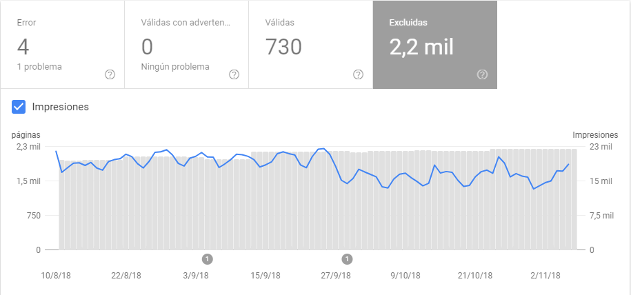Click the first bar near 10/8/18

(x=61, y=205)
